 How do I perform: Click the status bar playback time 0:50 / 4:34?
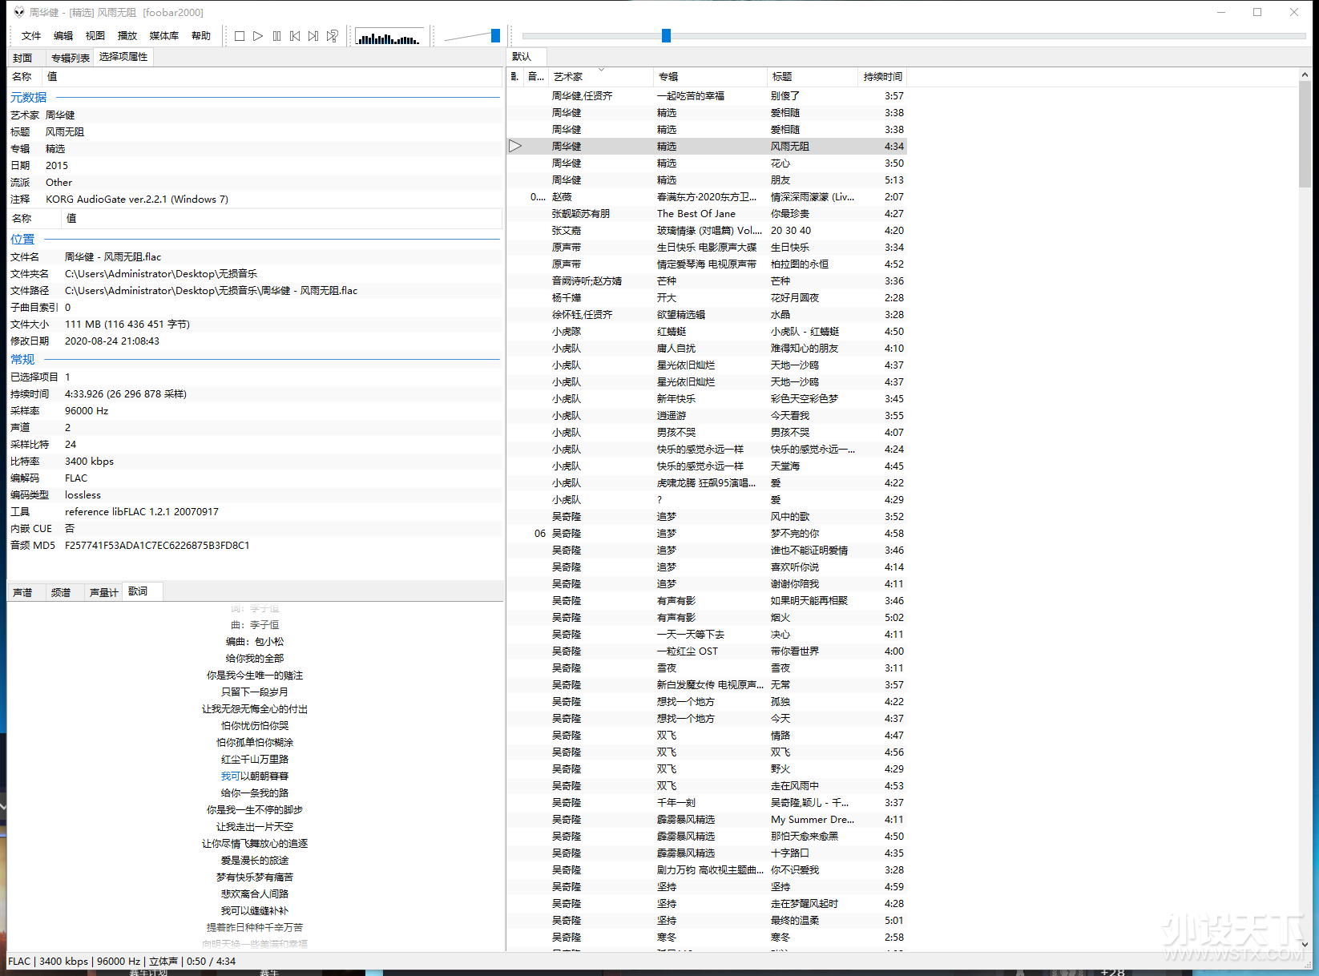211,961
